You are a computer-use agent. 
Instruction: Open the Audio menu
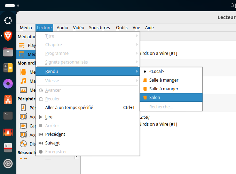pyautogui.click(x=62, y=28)
